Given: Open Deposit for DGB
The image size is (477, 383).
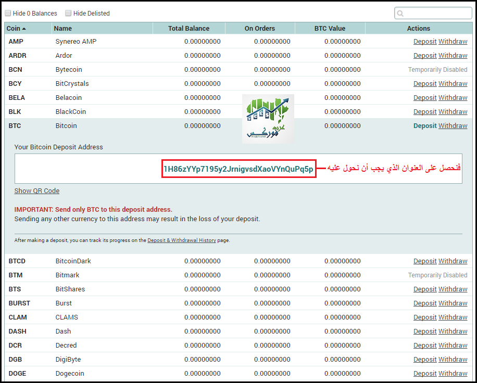Looking at the screenshot, I should click(425, 359).
